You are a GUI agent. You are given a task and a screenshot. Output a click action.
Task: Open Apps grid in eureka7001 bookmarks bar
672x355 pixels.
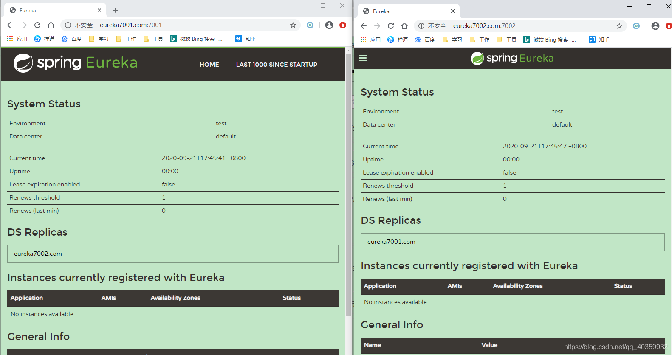tap(17, 39)
